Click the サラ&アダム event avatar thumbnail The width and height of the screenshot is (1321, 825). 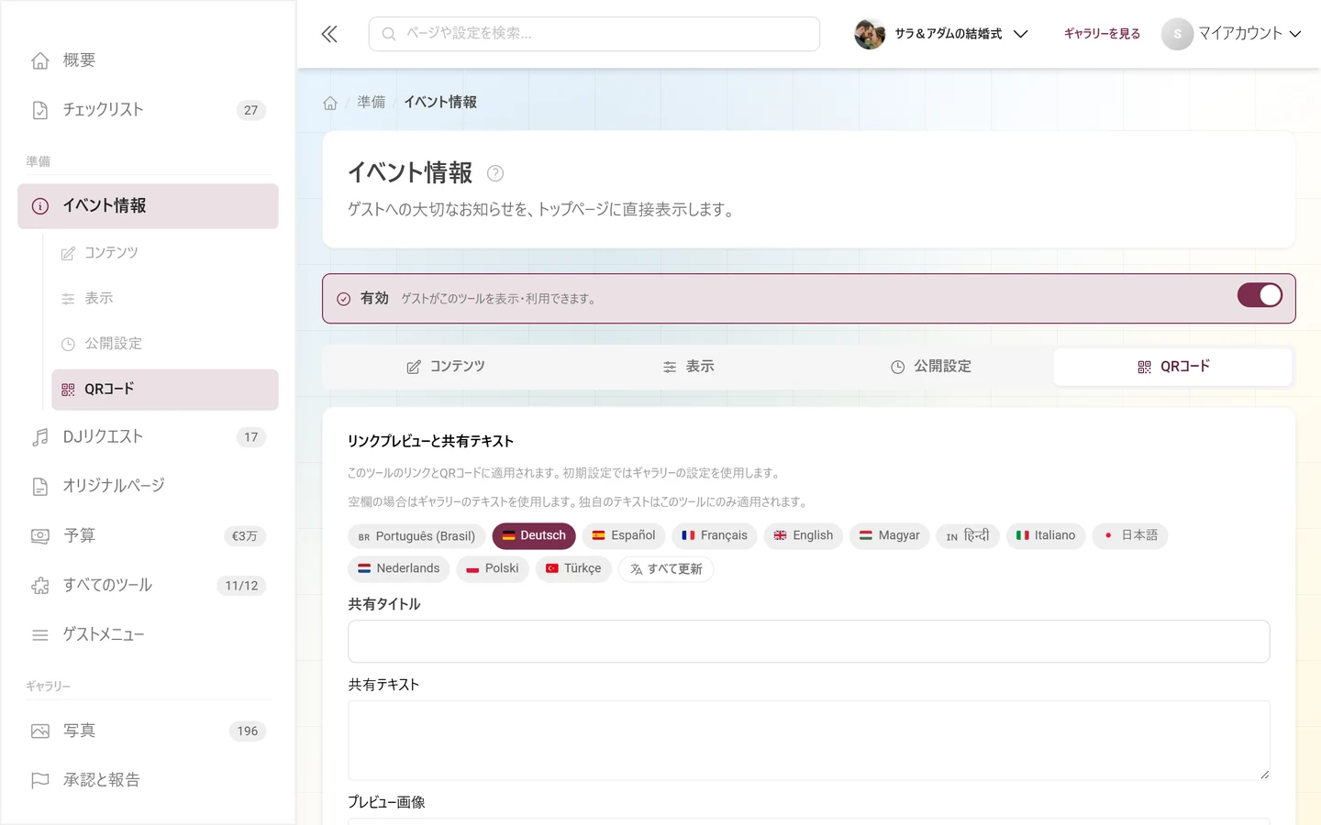click(870, 34)
